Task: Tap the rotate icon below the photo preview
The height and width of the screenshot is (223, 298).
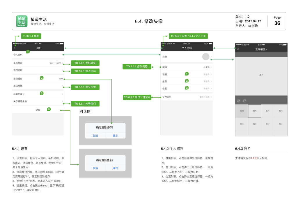Action: pos(244,101)
